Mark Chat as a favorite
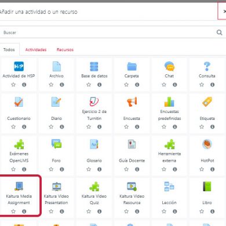This screenshot has width=226, height=226. pos(164,85)
